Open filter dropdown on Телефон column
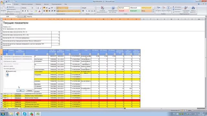The width and height of the screenshot is (207, 116). 80,54
